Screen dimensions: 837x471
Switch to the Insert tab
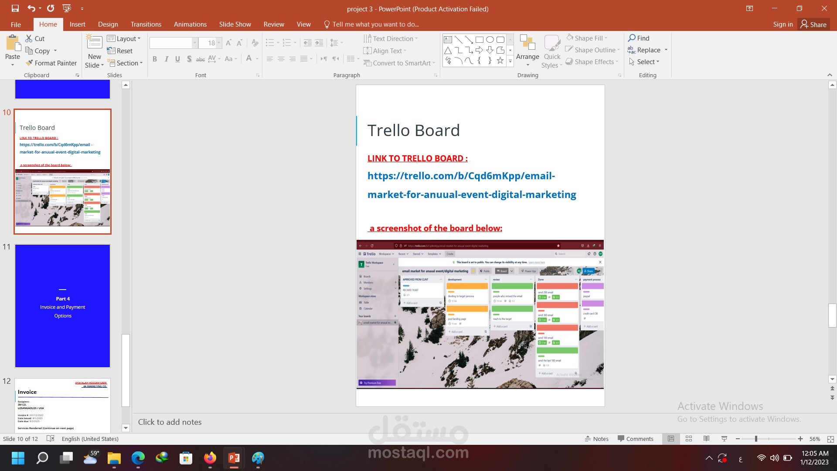click(x=77, y=24)
